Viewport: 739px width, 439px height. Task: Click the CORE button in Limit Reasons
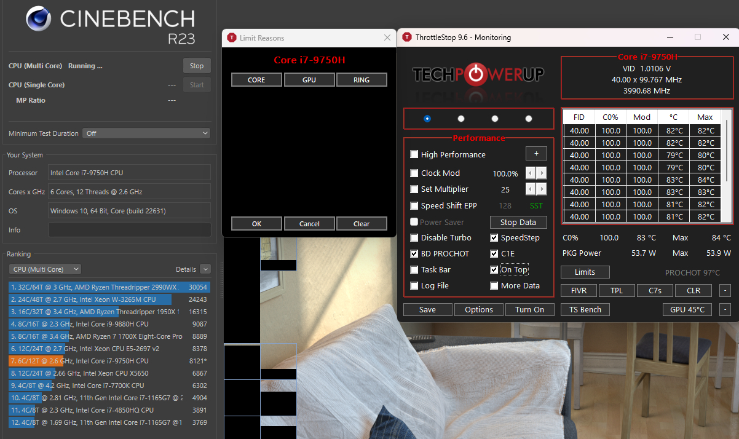256,80
